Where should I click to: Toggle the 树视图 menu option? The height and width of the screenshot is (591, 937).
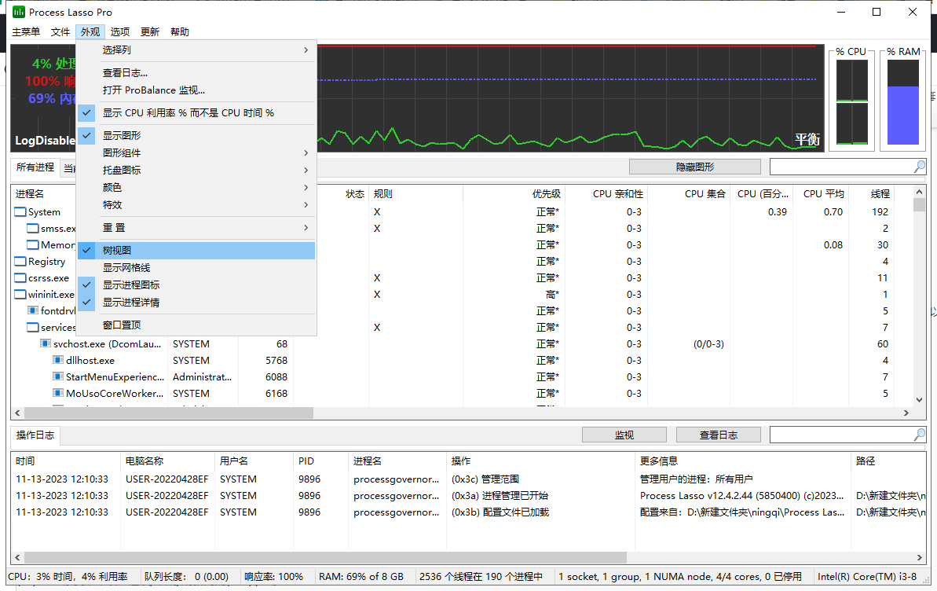point(196,251)
